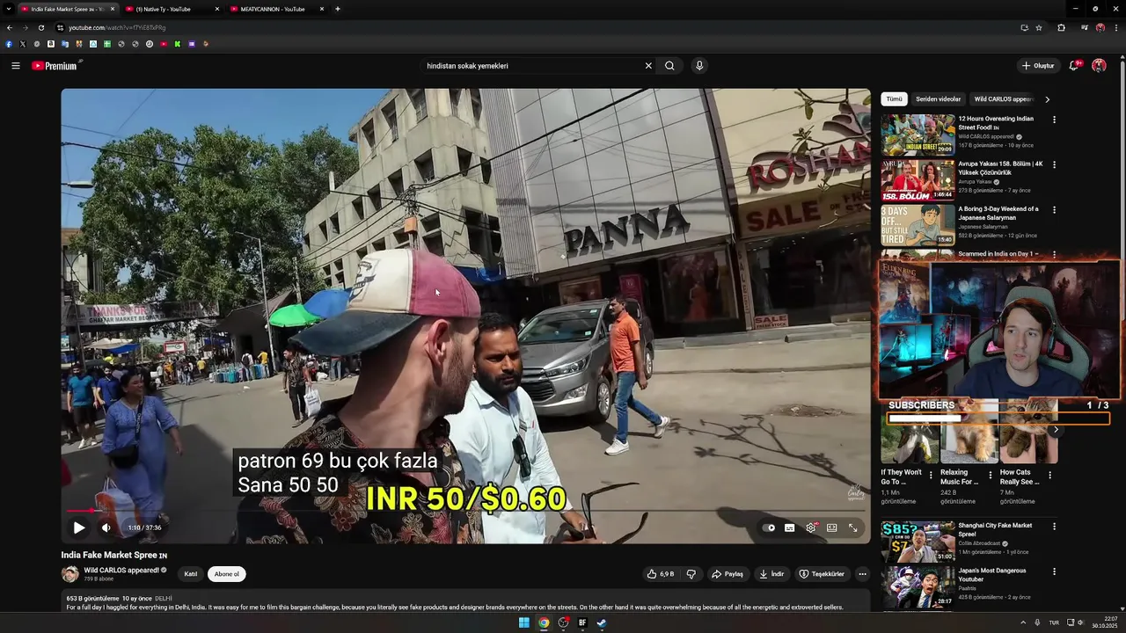Run search with the magnifier button

click(x=669, y=66)
